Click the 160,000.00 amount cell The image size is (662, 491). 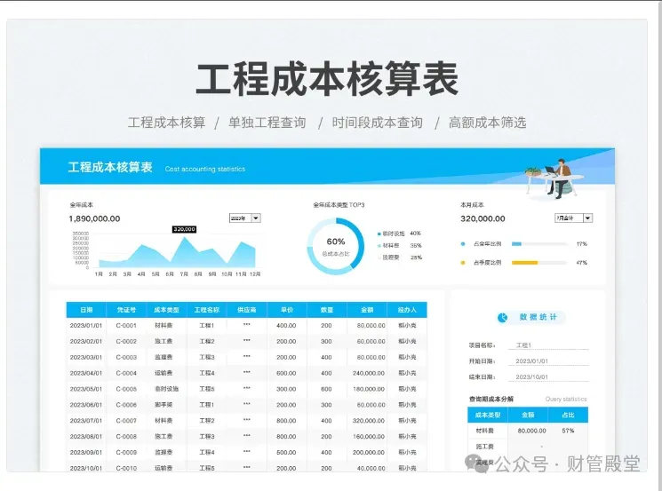tap(369, 437)
